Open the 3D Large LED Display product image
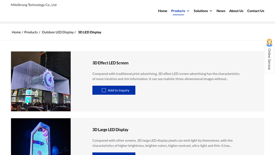 pos(41,136)
